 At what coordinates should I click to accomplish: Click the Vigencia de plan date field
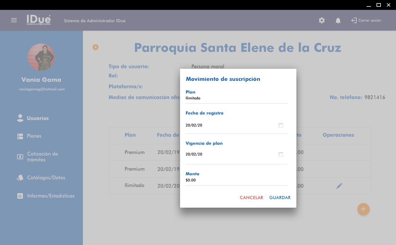[x=229, y=154]
